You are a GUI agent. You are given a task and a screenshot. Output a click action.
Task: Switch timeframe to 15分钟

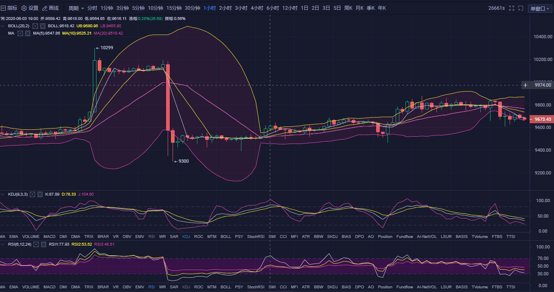(x=174, y=8)
